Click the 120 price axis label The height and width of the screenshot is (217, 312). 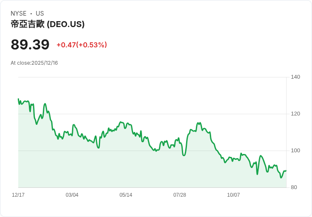tap(295, 114)
